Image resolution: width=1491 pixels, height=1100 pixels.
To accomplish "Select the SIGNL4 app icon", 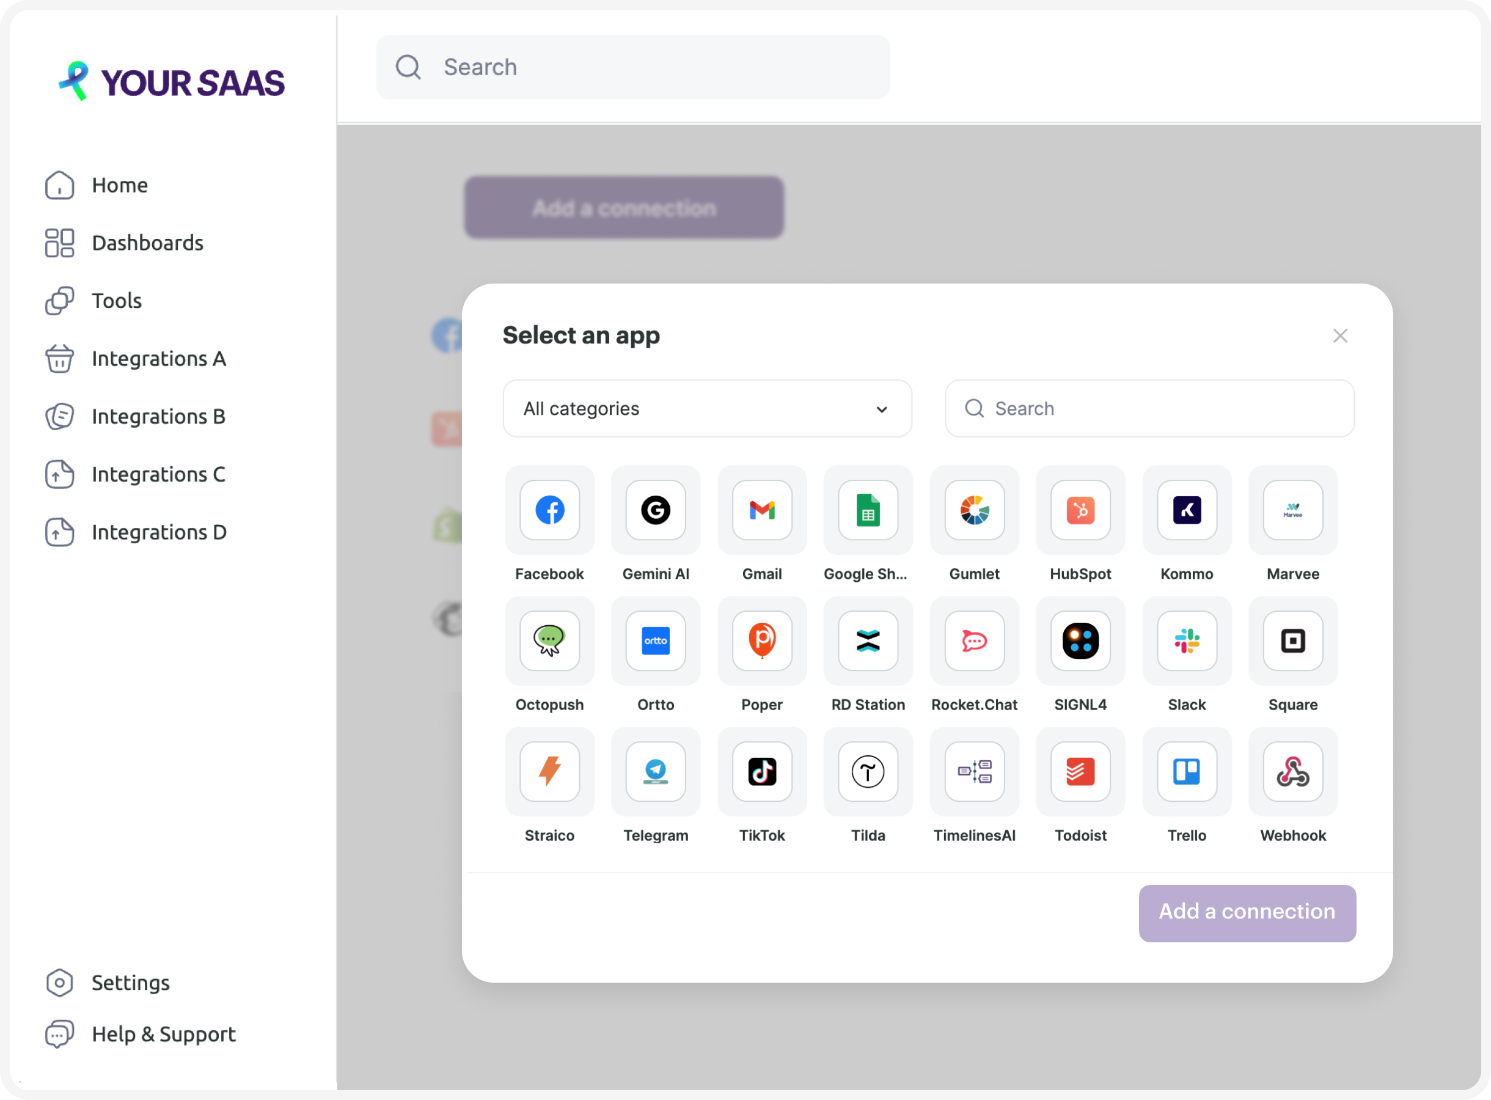I will pos(1080,640).
